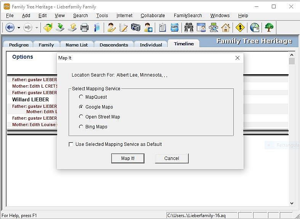Viewport: 300px width, 219px height.
Task: Click the Map It! button
Action: pos(128,158)
